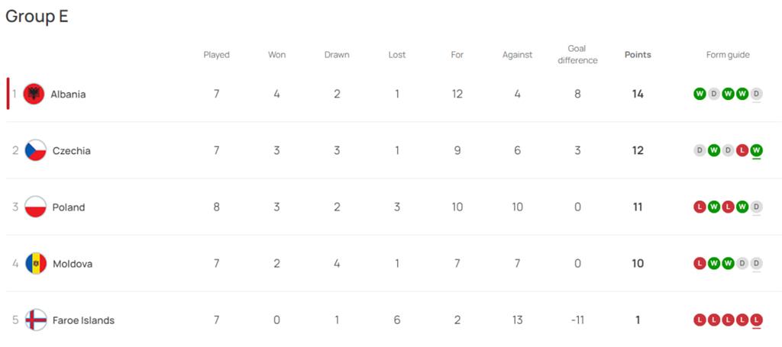This screenshot has height=347, width=782.
Task: Click the Goal difference column header
Action: pyautogui.click(x=577, y=54)
